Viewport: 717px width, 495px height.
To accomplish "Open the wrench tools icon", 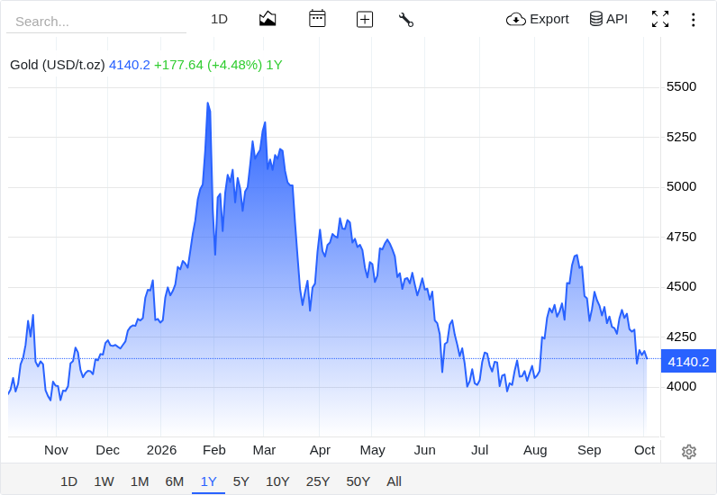I will (x=406, y=20).
